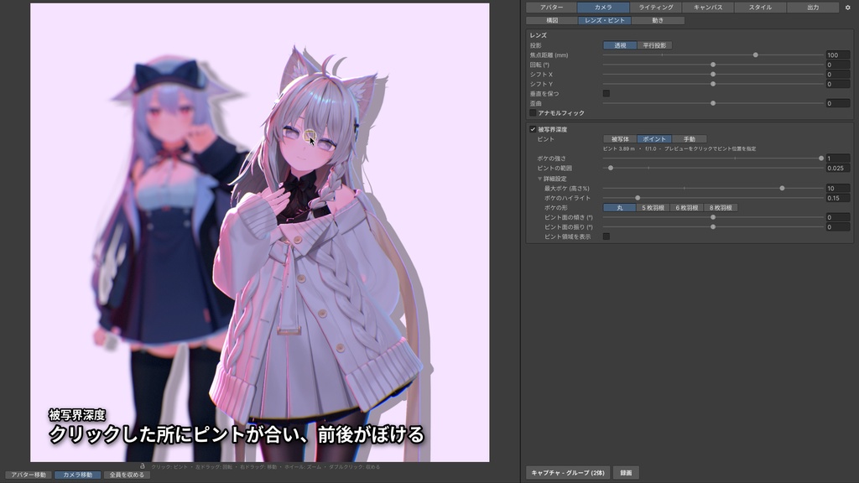Choose 5 枚羽根 bokeh shape
This screenshot has height=483, width=859.
click(653, 208)
